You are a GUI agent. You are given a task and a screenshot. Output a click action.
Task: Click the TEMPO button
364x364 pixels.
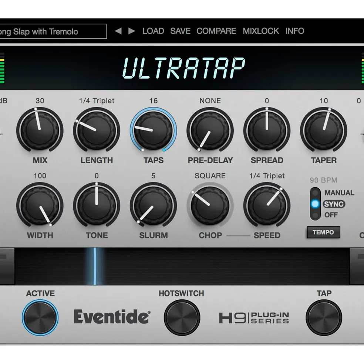pyautogui.click(x=323, y=232)
